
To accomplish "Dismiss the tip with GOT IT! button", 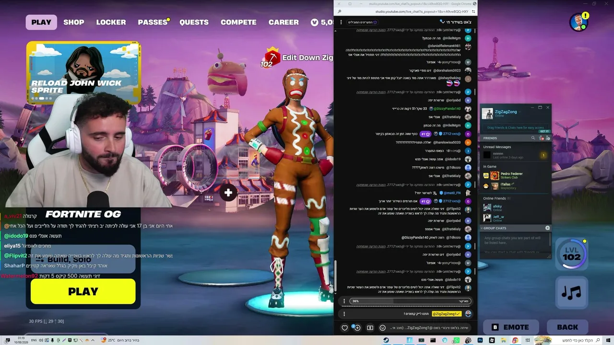I will click(544, 131).
